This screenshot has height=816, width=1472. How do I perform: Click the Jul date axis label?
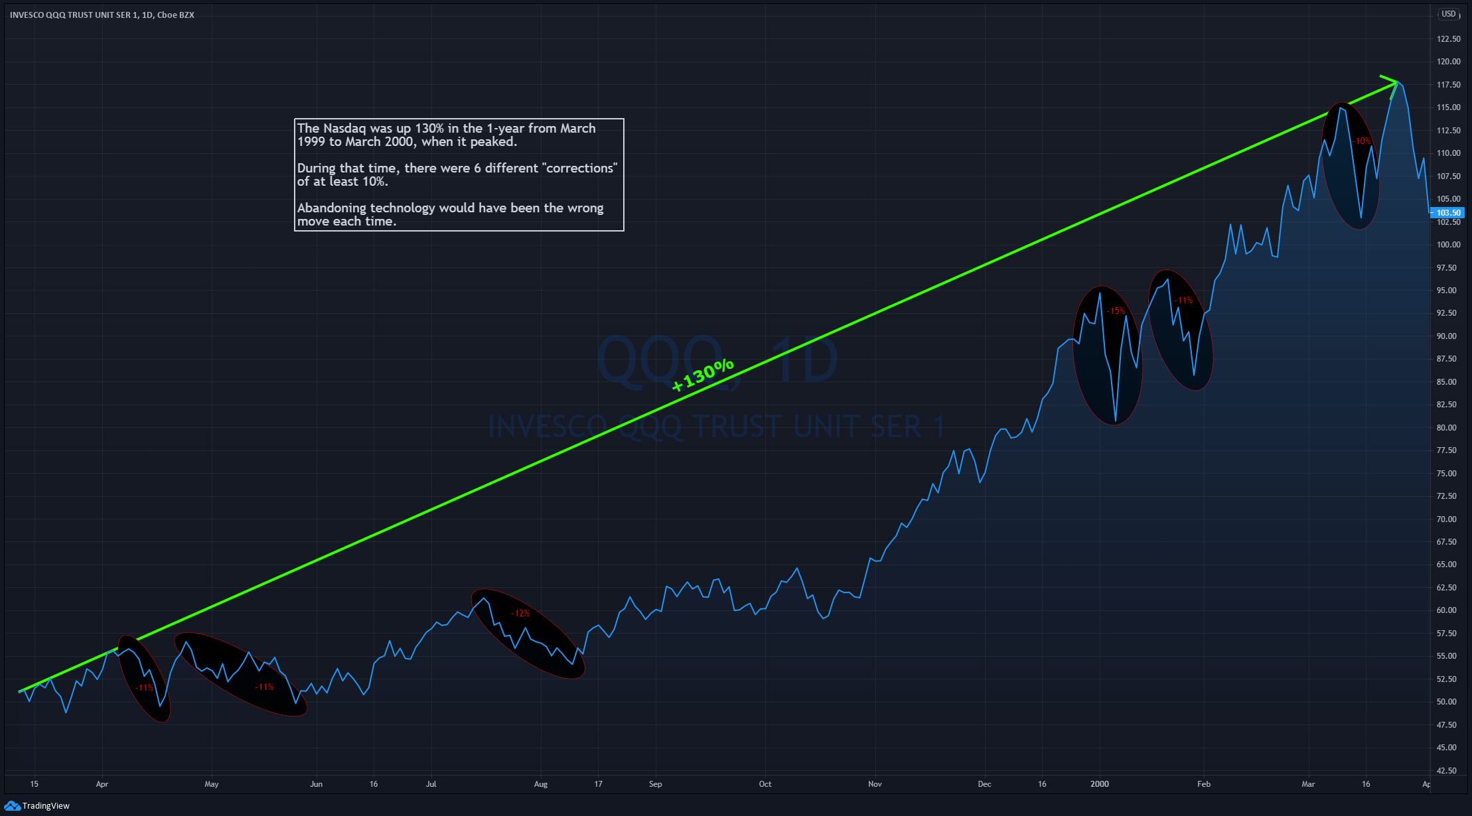click(x=431, y=784)
